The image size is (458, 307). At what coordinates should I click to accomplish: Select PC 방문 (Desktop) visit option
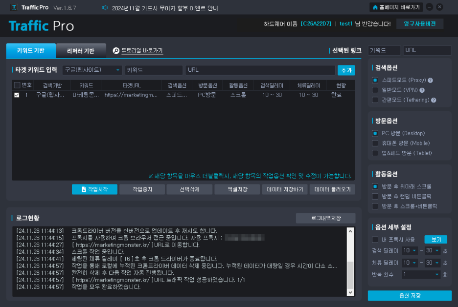point(375,133)
